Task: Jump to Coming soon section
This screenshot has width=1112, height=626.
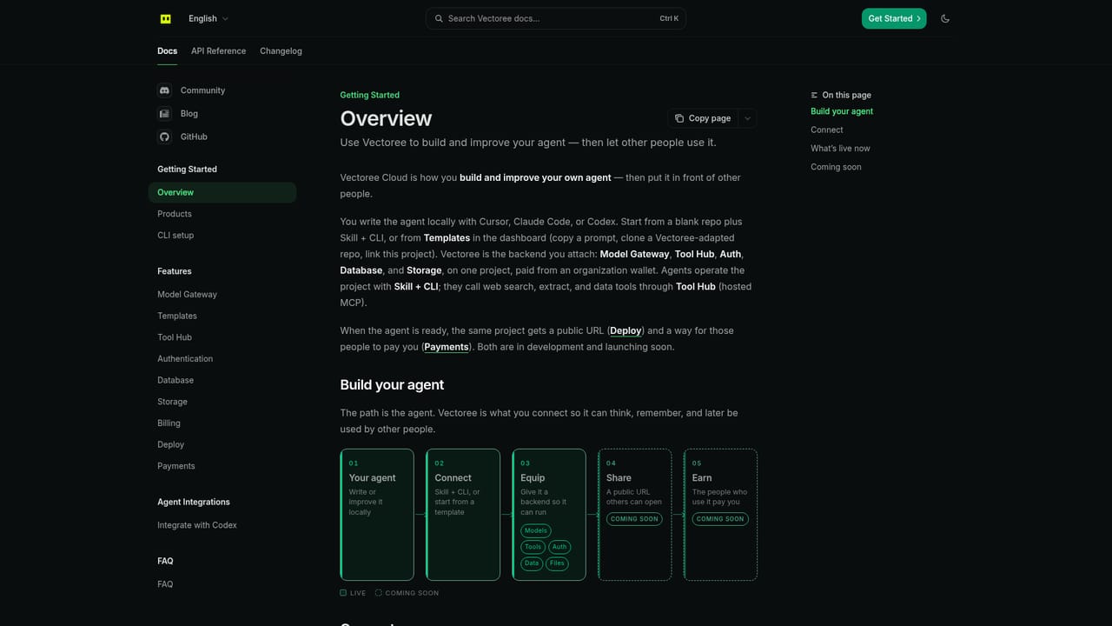Action: (836, 167)
